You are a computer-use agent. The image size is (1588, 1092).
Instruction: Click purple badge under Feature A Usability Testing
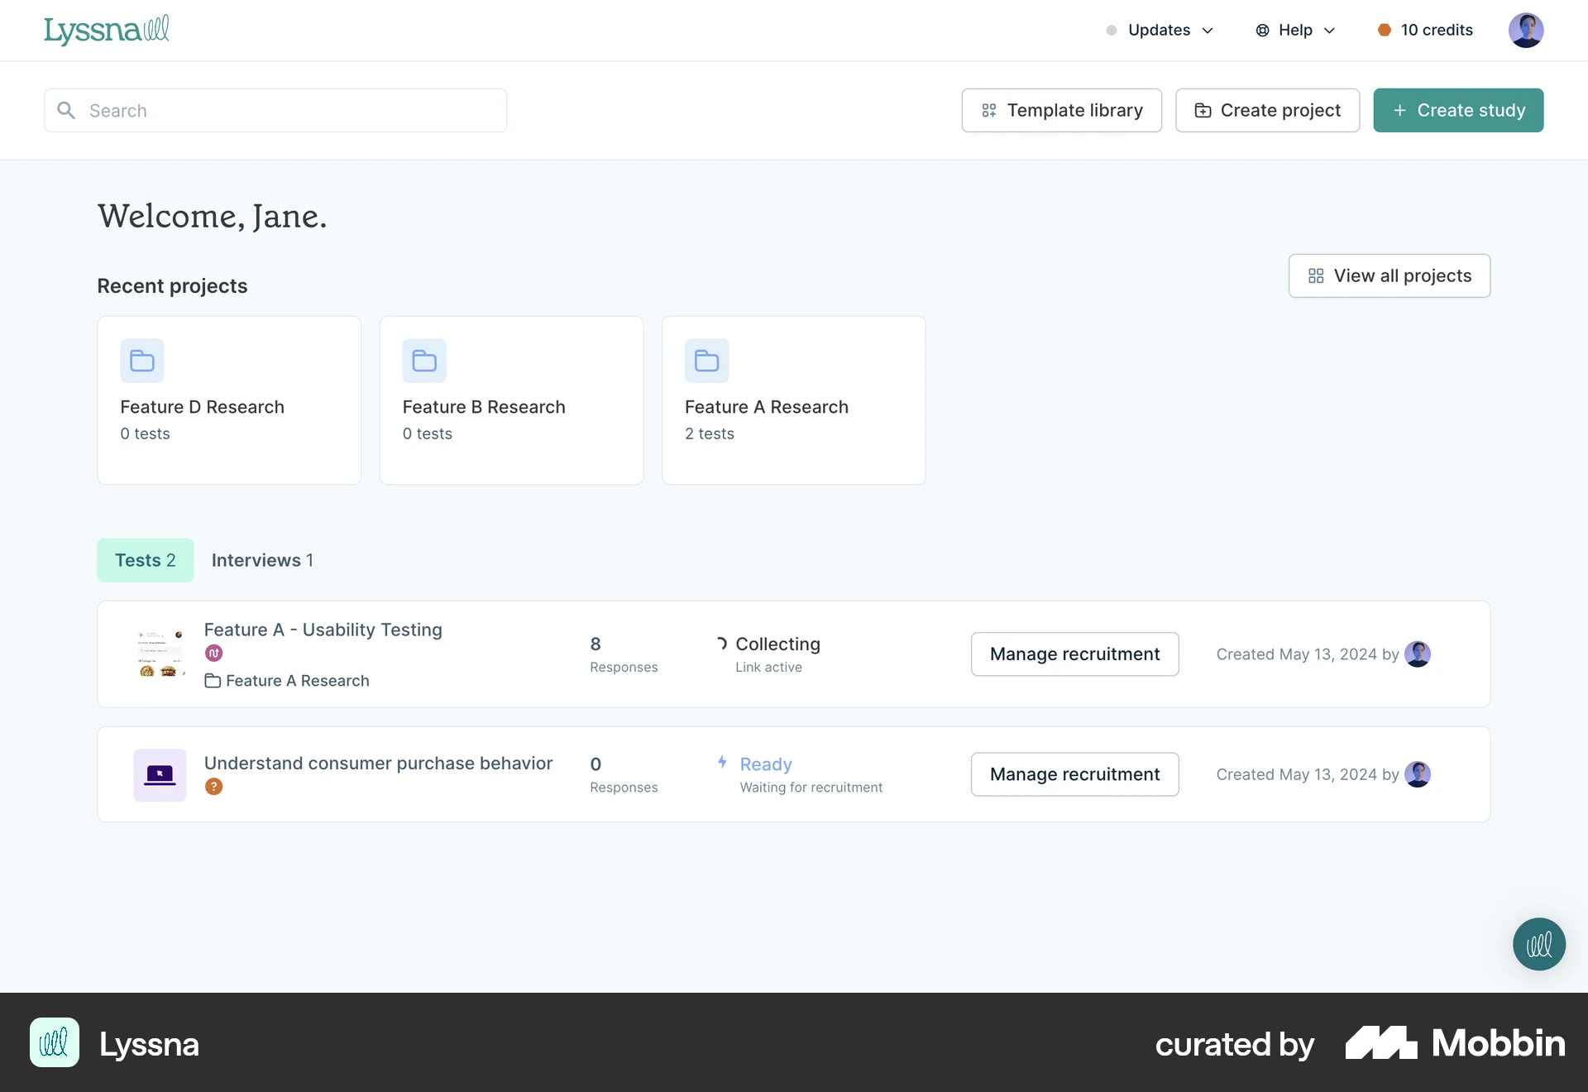[x=213, y=654]
